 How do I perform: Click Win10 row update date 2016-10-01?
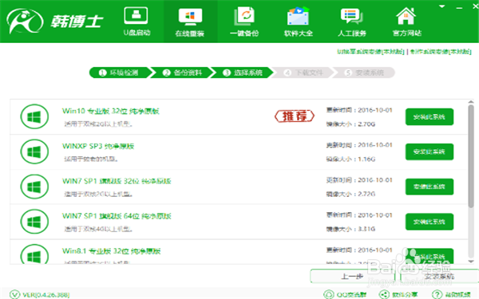click(375, 110)
